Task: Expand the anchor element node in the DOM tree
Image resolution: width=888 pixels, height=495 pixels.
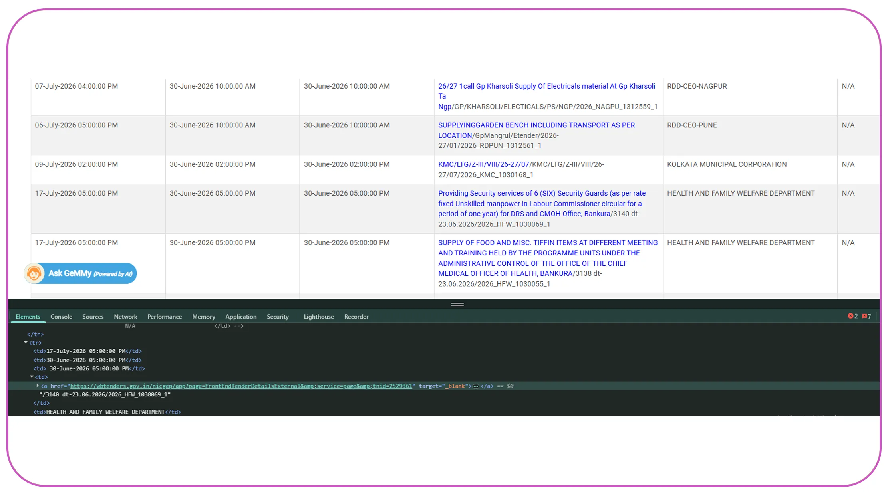Action: (38, 386)
